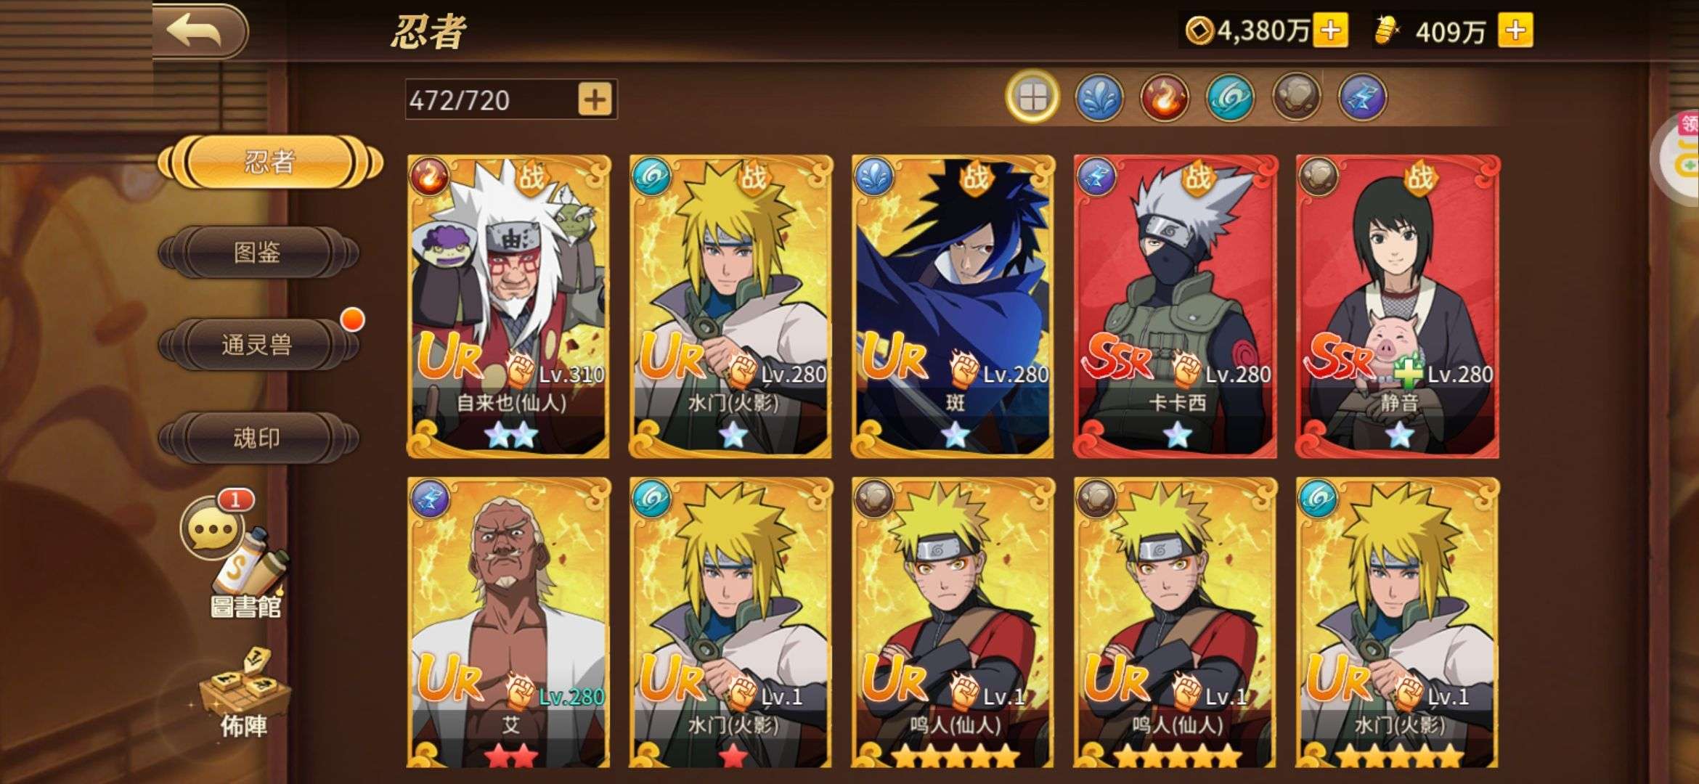Select the all-elements filter icon

[x=1032, y=97]
